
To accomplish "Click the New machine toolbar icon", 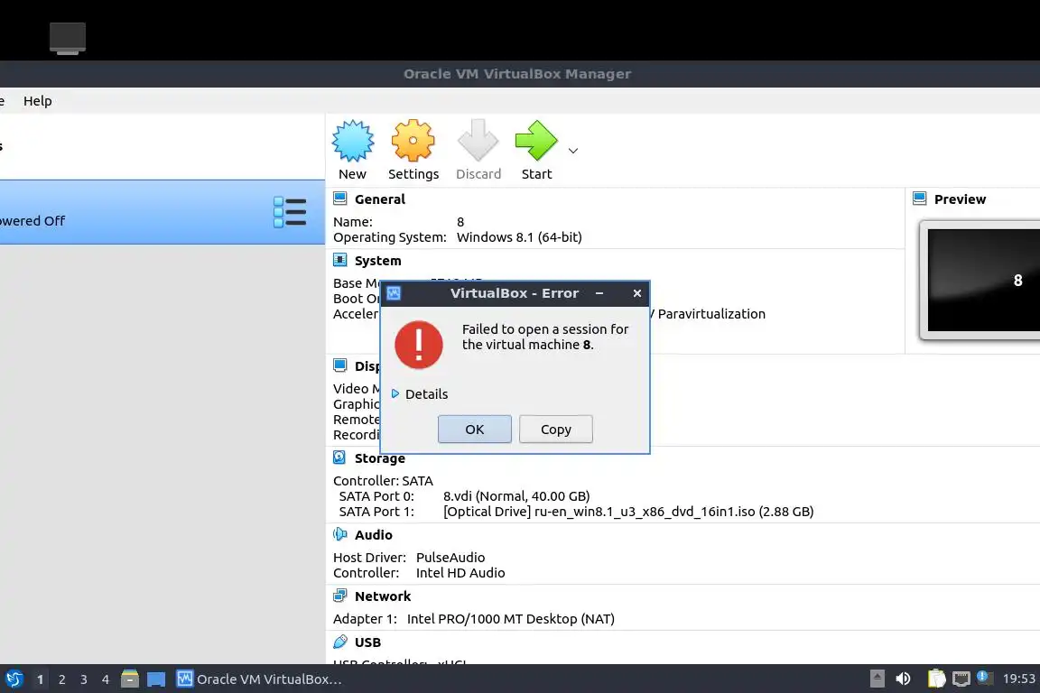I will (x=353, y=141).
